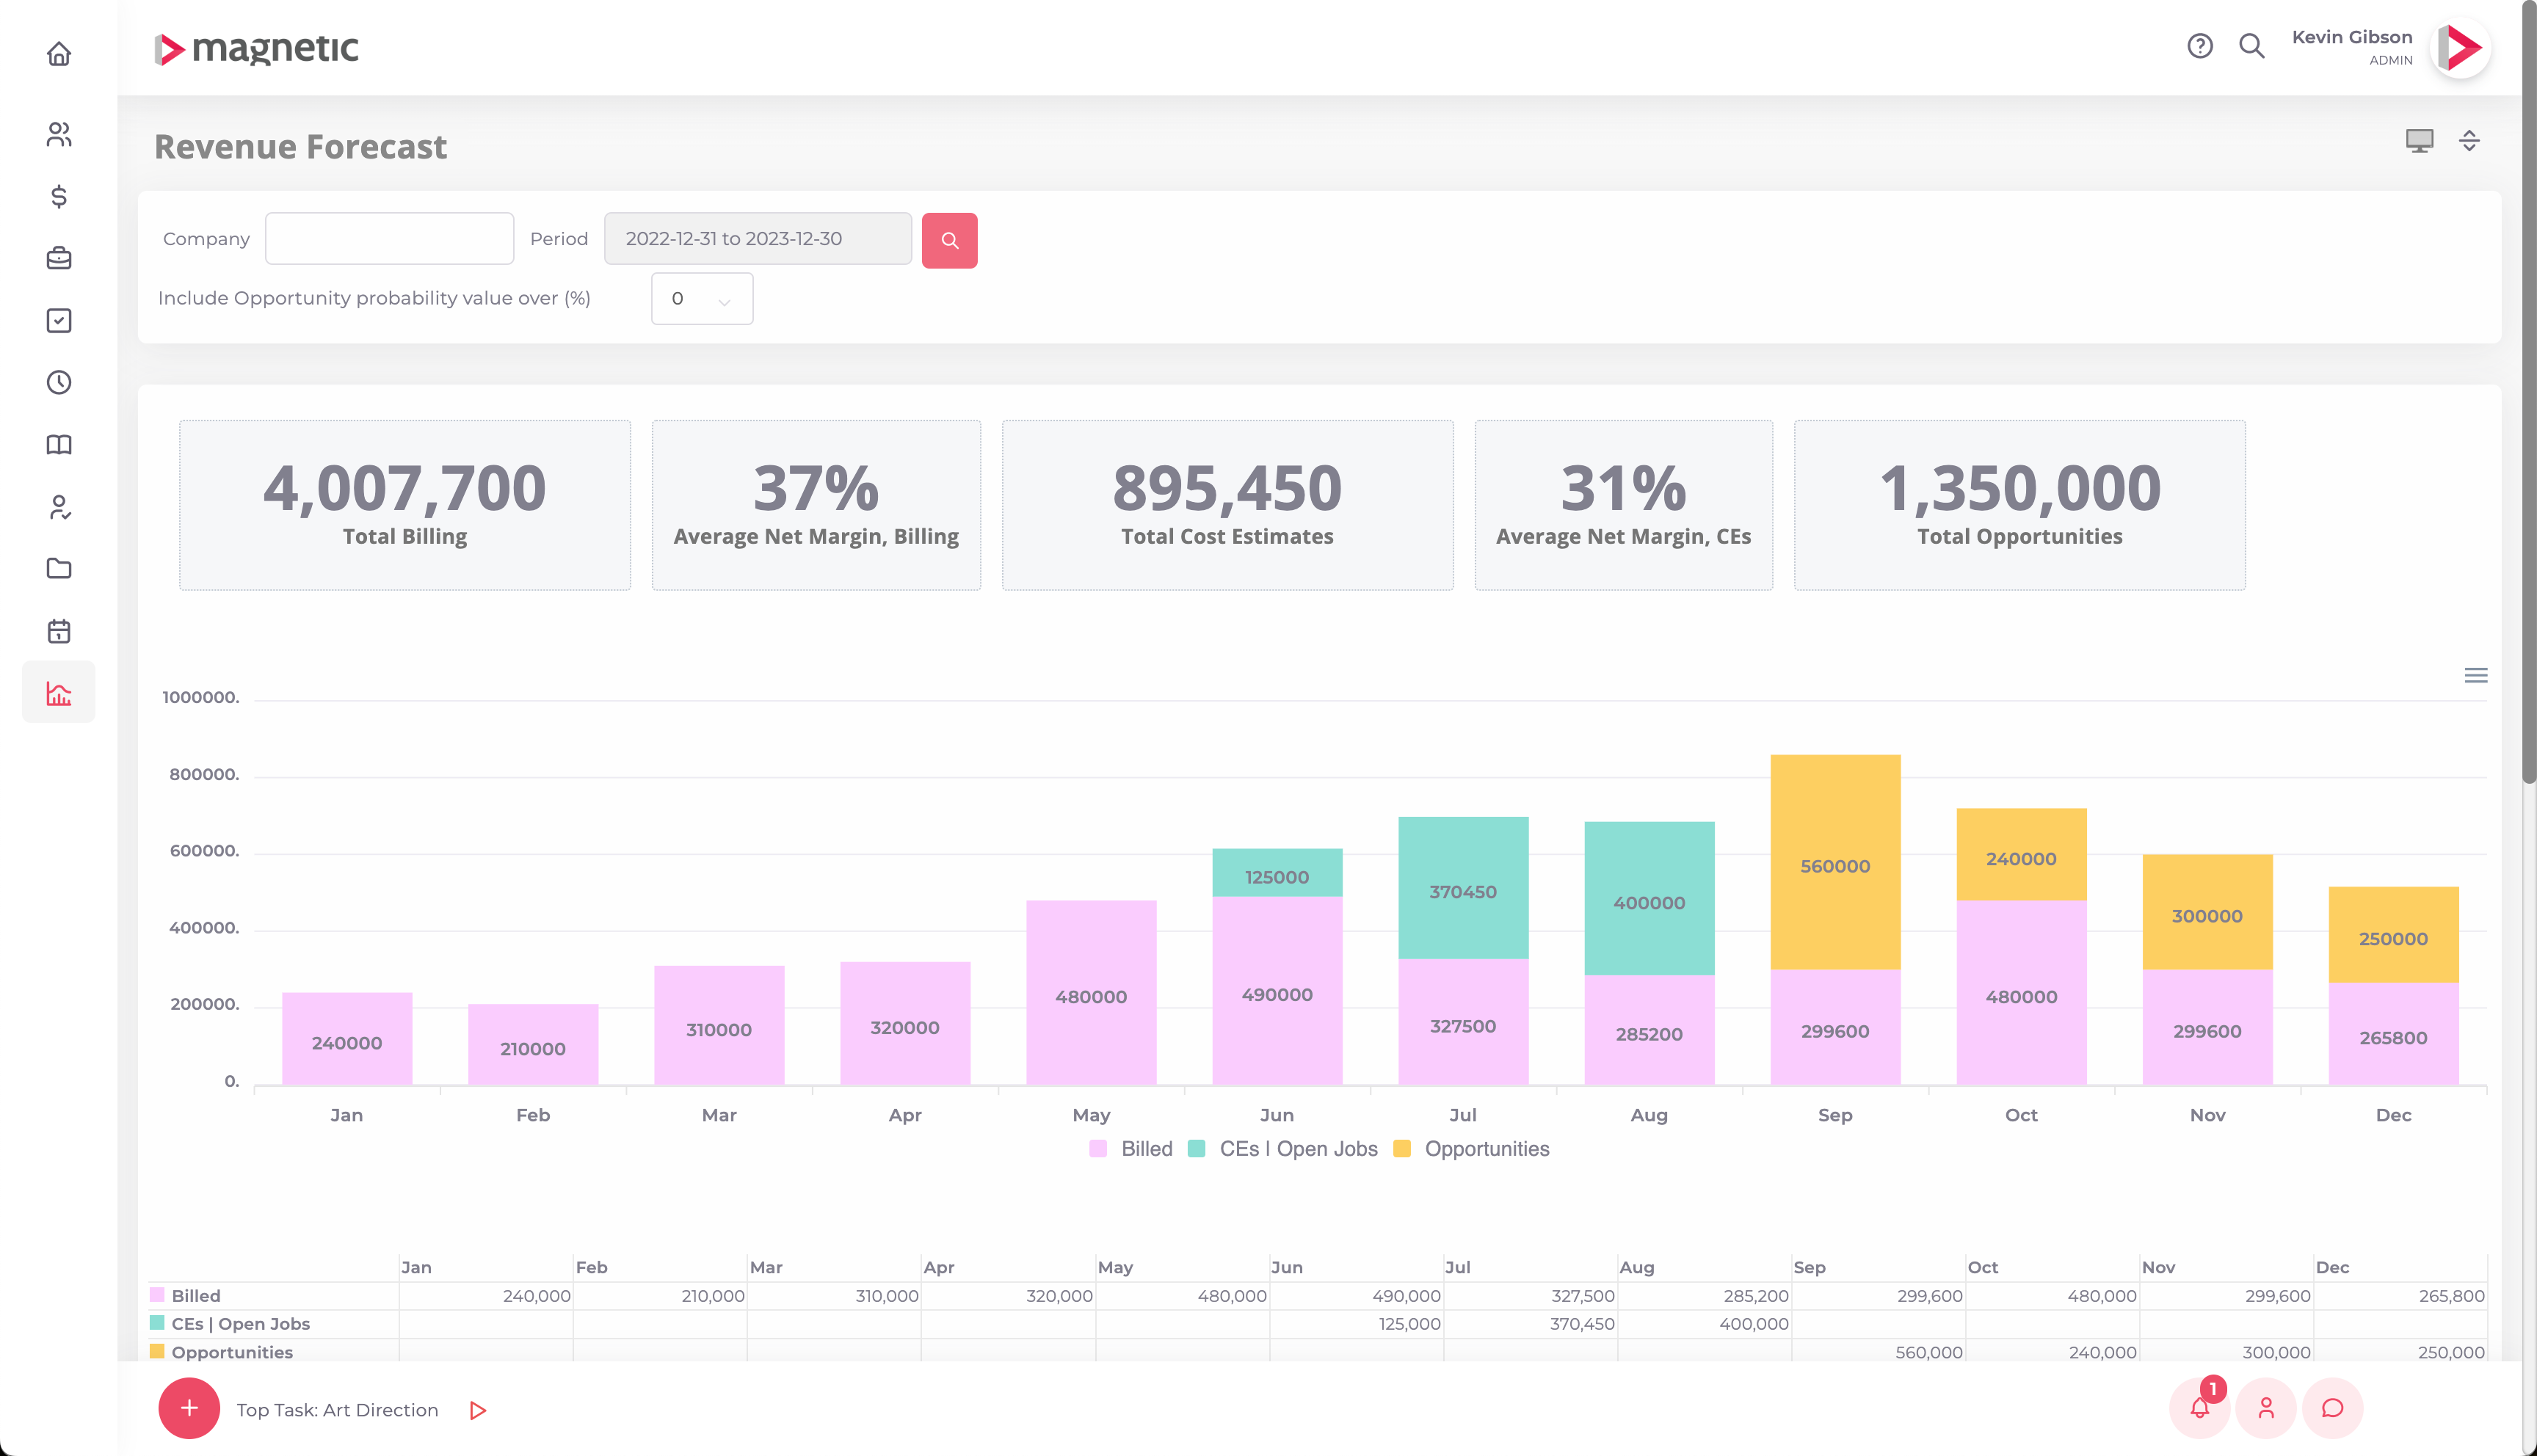Click the help question mark icon
Screen dimensions: 2537x1456
click(2199, 46)
